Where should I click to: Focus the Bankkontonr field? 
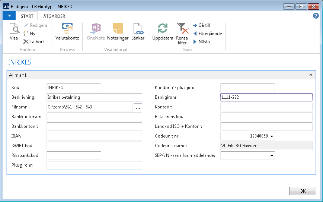[95, 126]
